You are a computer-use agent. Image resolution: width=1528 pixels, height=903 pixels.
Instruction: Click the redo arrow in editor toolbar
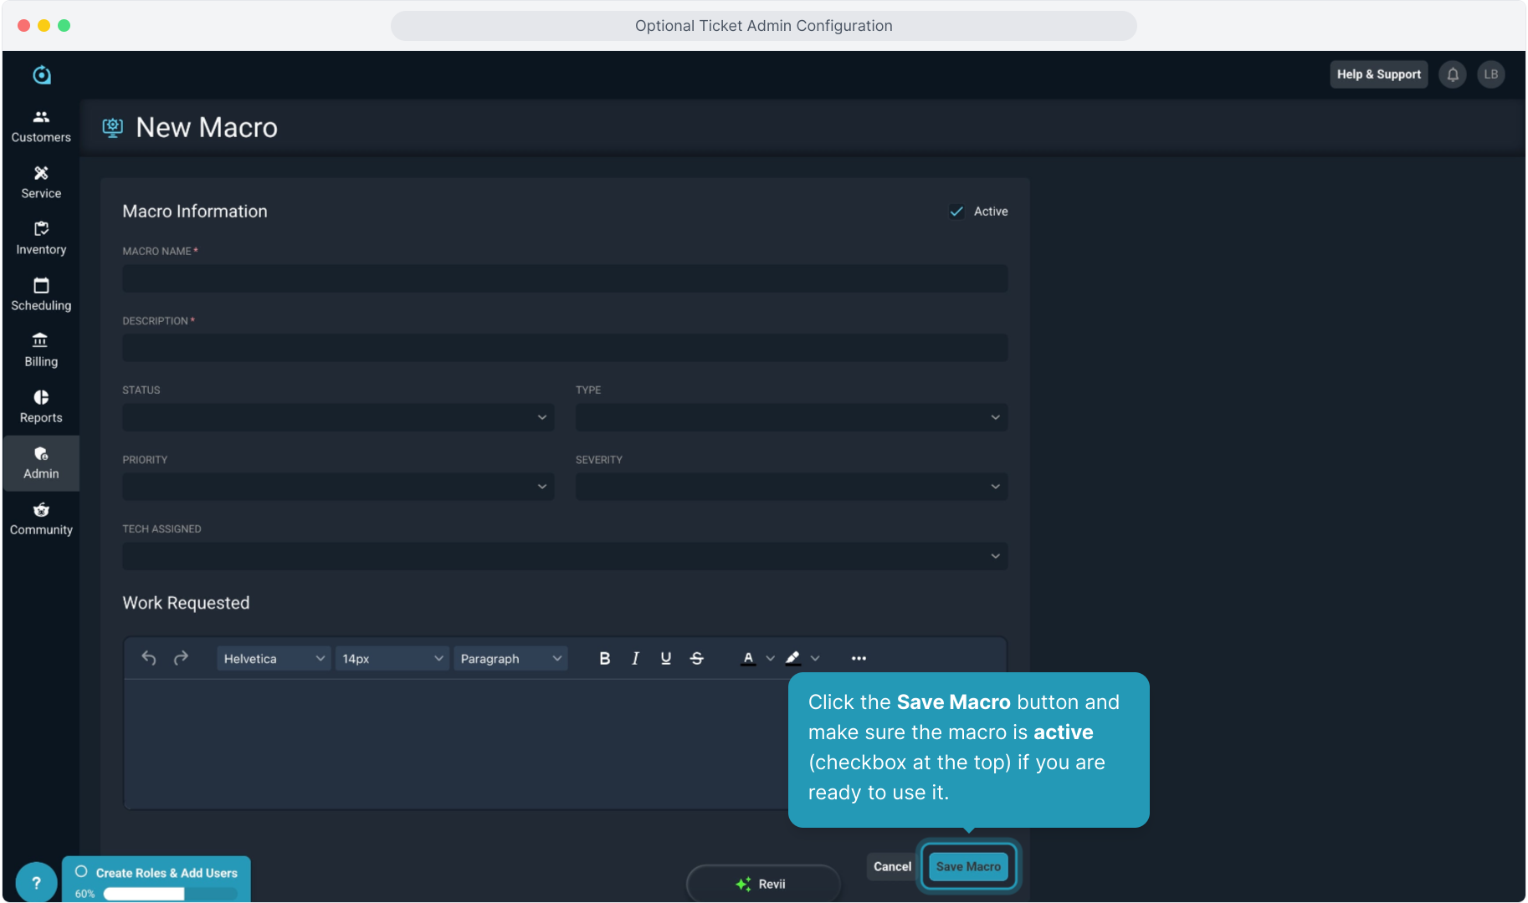pyautogui.click(x=181, y=658)
